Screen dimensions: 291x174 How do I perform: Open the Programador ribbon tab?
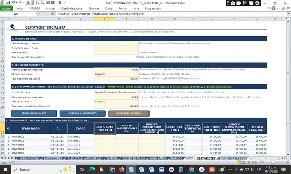[153, 8]
